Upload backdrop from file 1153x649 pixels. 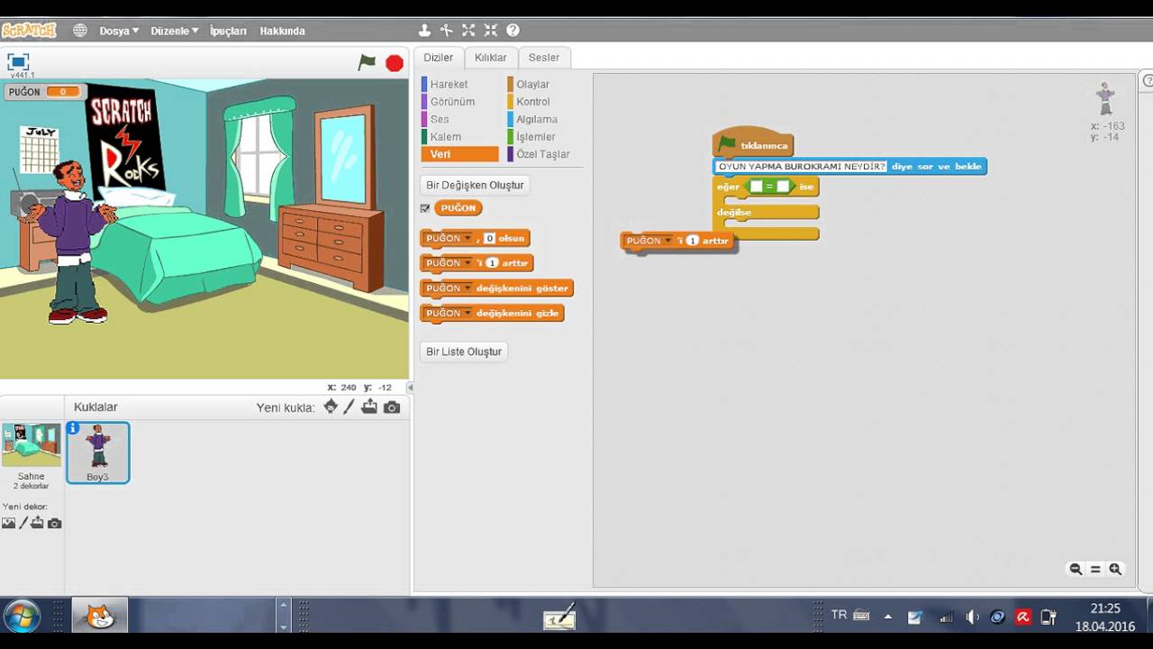(38, 523)
